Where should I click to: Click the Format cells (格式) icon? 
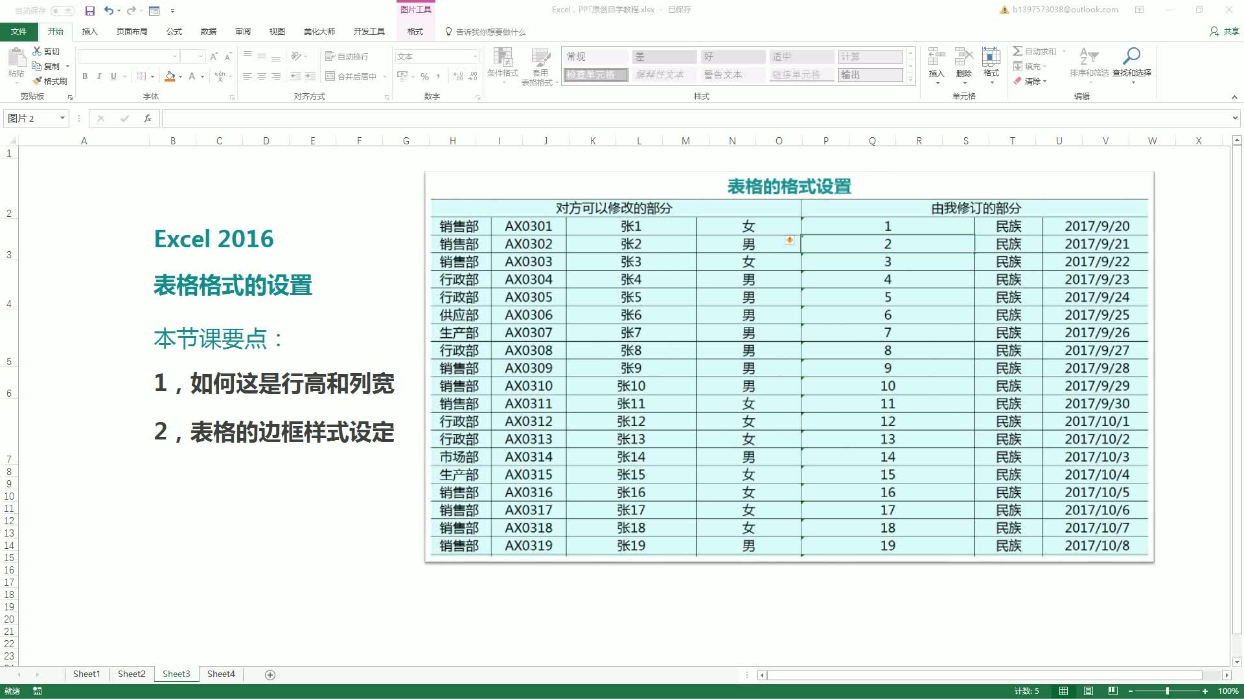(991, 56)
